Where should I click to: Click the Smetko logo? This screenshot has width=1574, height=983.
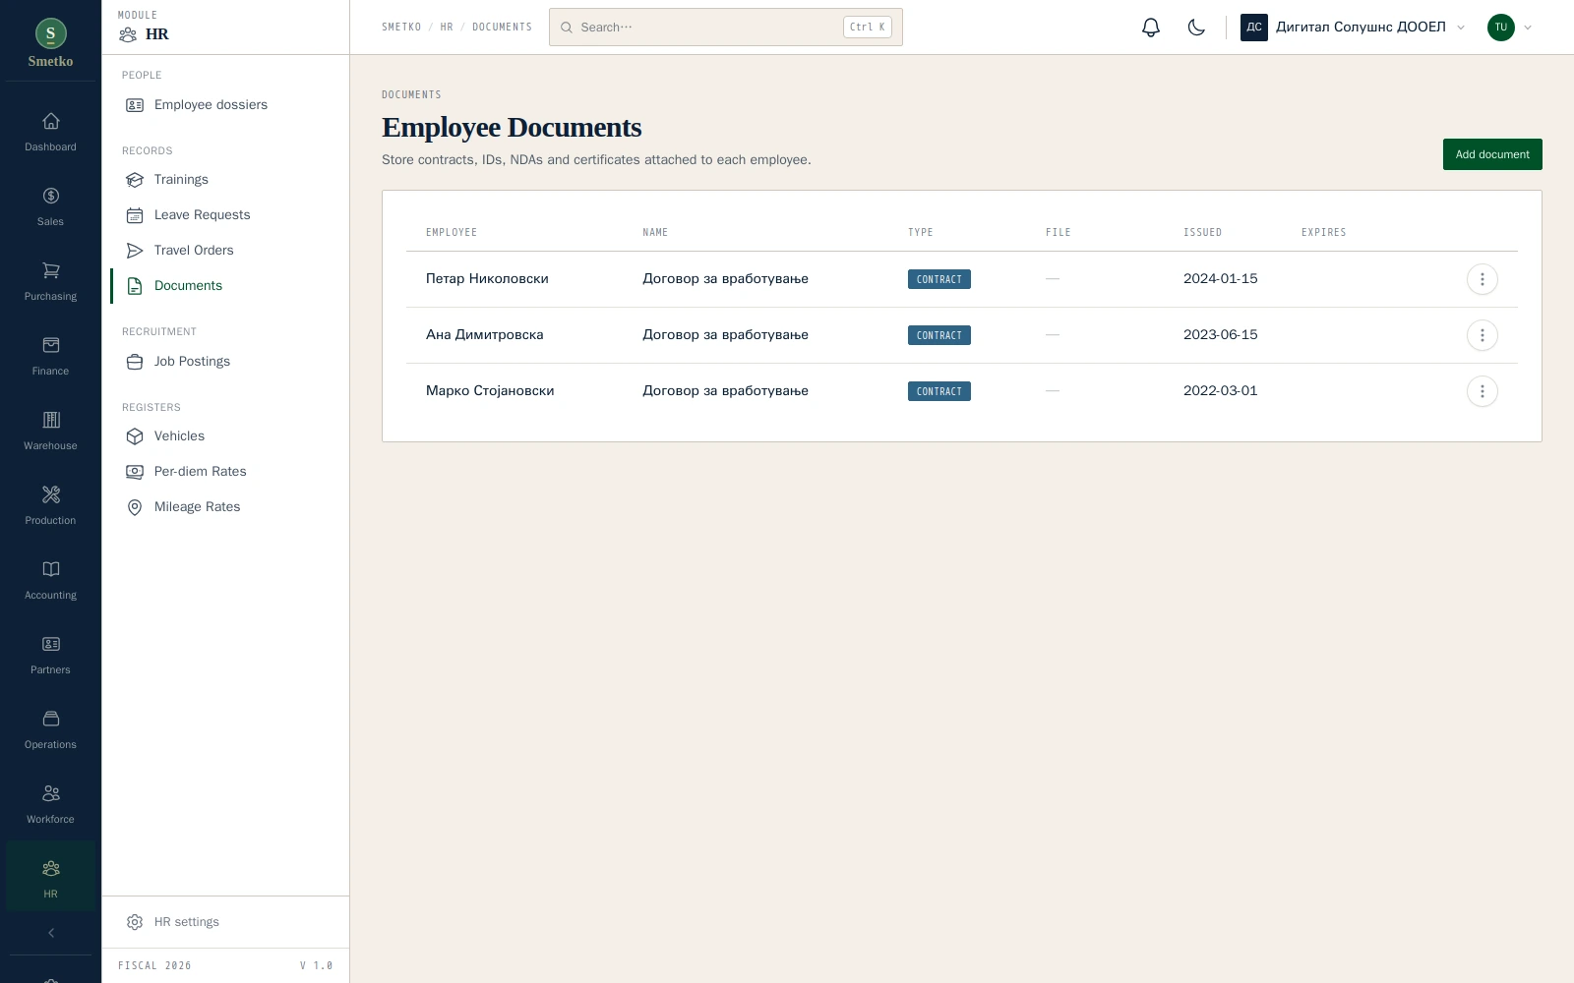click(x=50, y=43)
